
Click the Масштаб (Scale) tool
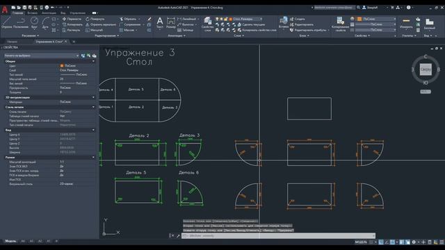(x=94, y=30)
